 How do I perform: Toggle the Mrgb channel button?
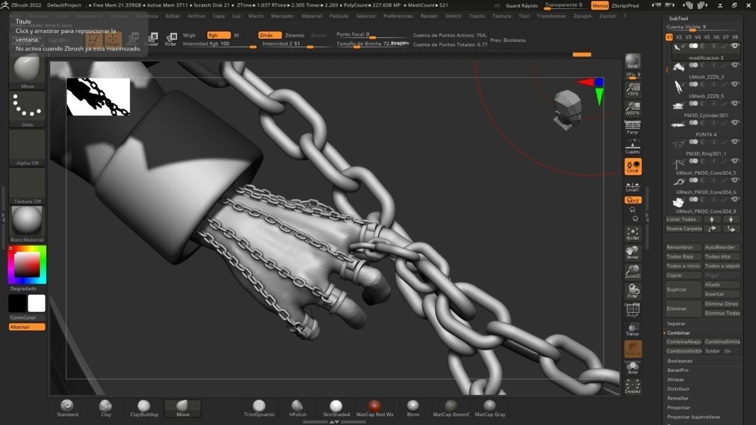189,35
